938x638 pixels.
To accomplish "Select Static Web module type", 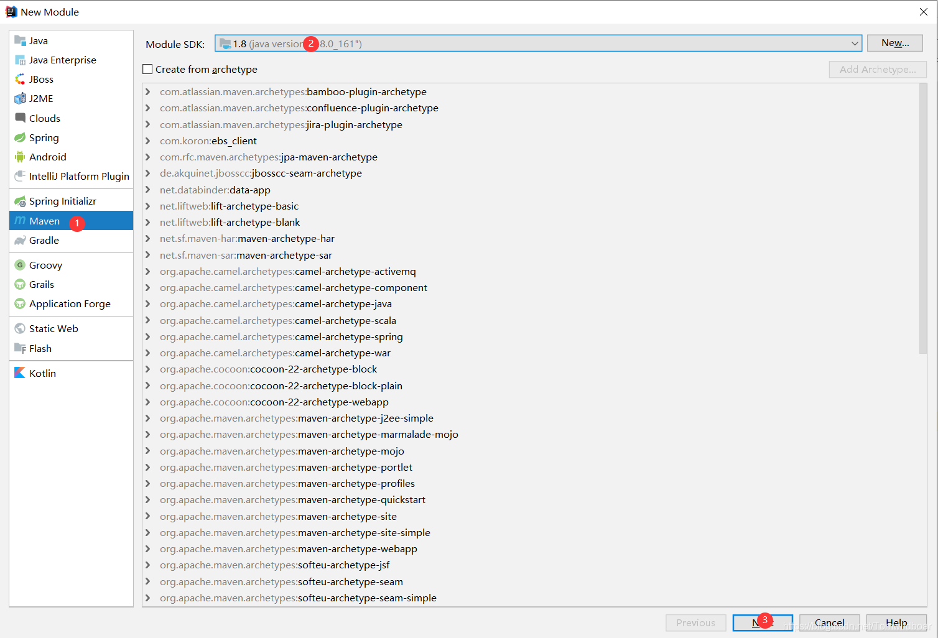I will [71, 328].
